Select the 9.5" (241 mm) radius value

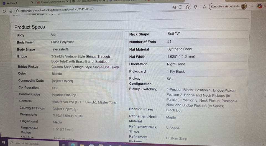[x=63, y=129]
